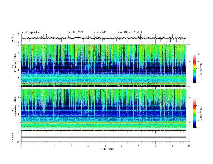This screenshot has height=164, width=213.
Task: Click the "1" time axis tick label
Action: click(38, 146)
